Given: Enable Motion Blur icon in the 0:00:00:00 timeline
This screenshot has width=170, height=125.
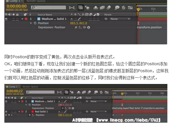Looking at the screenshot, I should 109,8.
